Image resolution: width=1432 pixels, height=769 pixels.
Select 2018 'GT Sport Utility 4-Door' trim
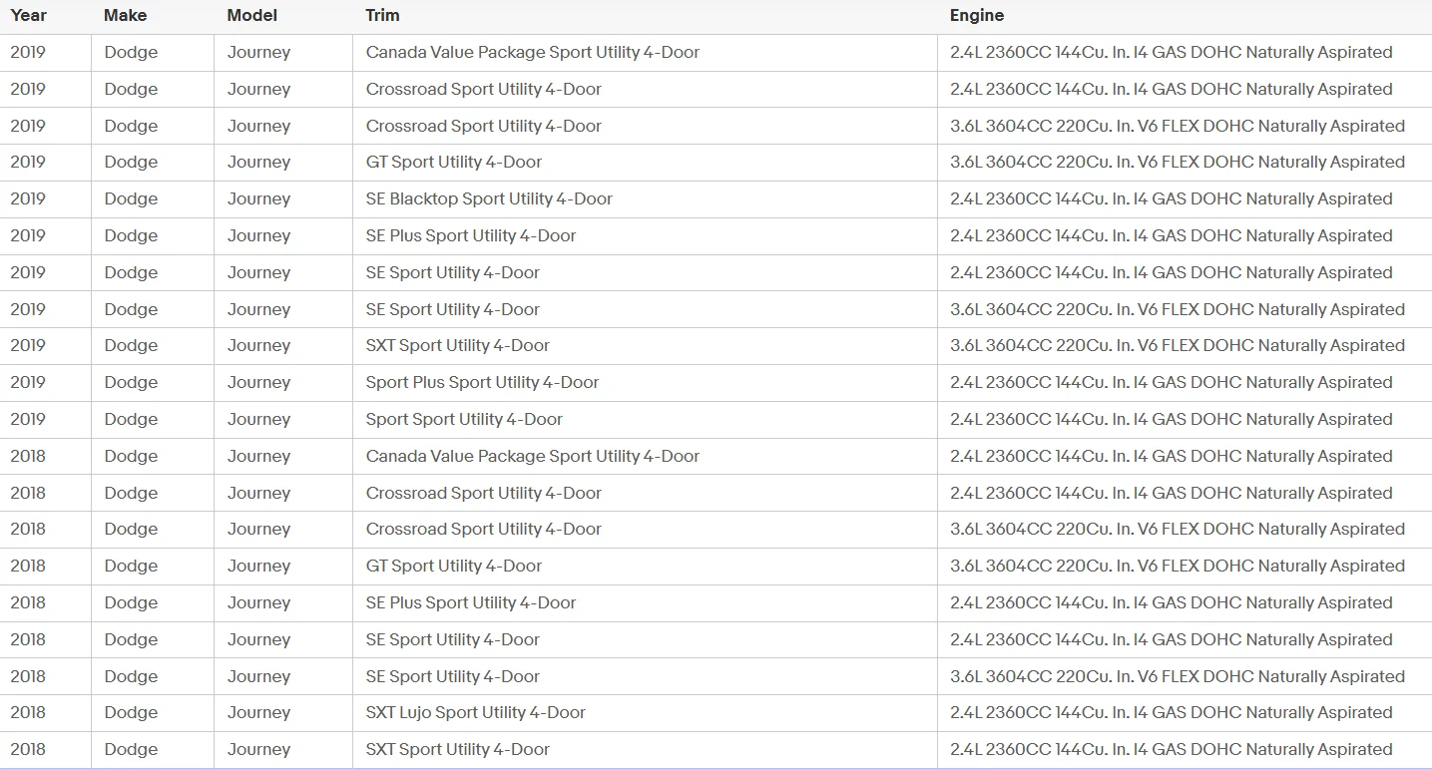point(454,566)
